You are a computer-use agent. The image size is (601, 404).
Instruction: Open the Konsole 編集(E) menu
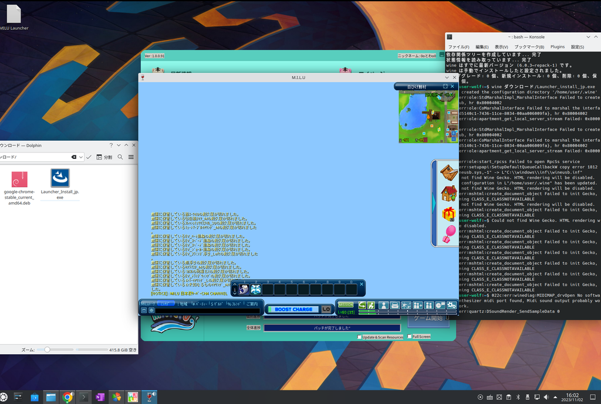pyautogui.click(x=482, y=47)
